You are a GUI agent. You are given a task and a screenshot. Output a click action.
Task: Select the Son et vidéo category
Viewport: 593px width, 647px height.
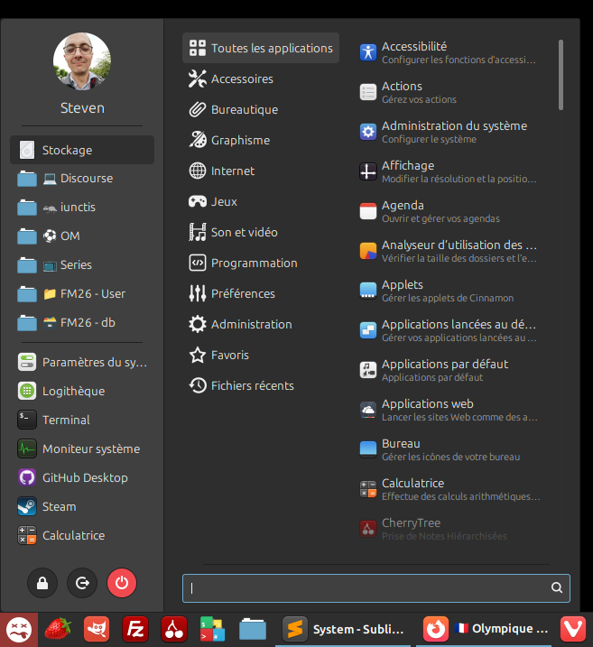244,232
